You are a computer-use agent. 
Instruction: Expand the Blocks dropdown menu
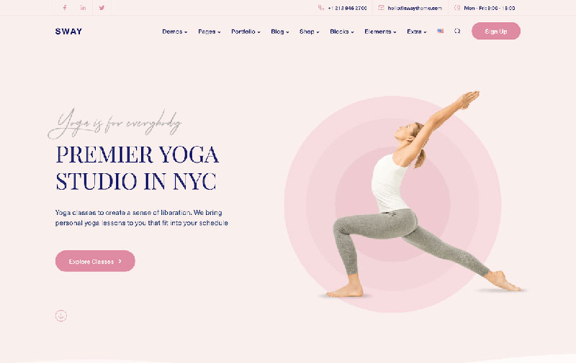(342, 32)
